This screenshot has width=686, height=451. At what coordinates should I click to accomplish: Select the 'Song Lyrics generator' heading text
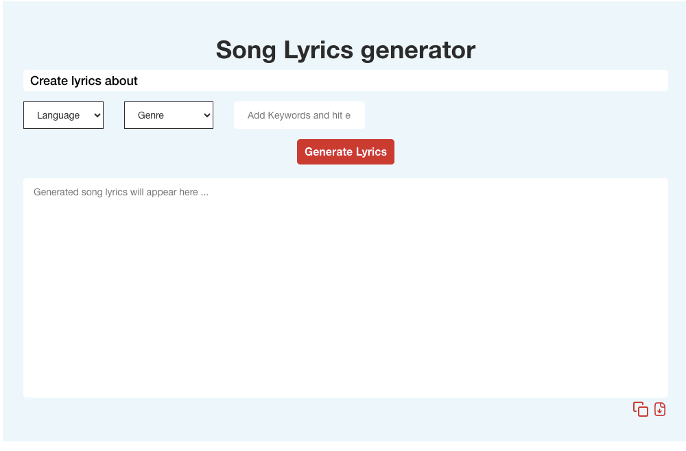pos(346,50)
